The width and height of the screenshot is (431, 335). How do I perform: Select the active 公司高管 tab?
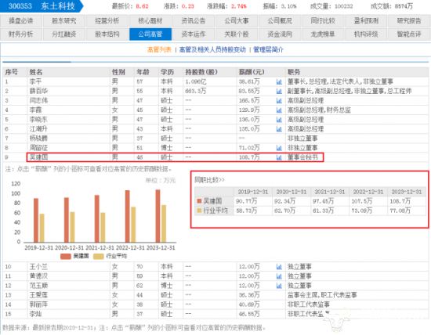pyautogui.click(x=150, y=34)
